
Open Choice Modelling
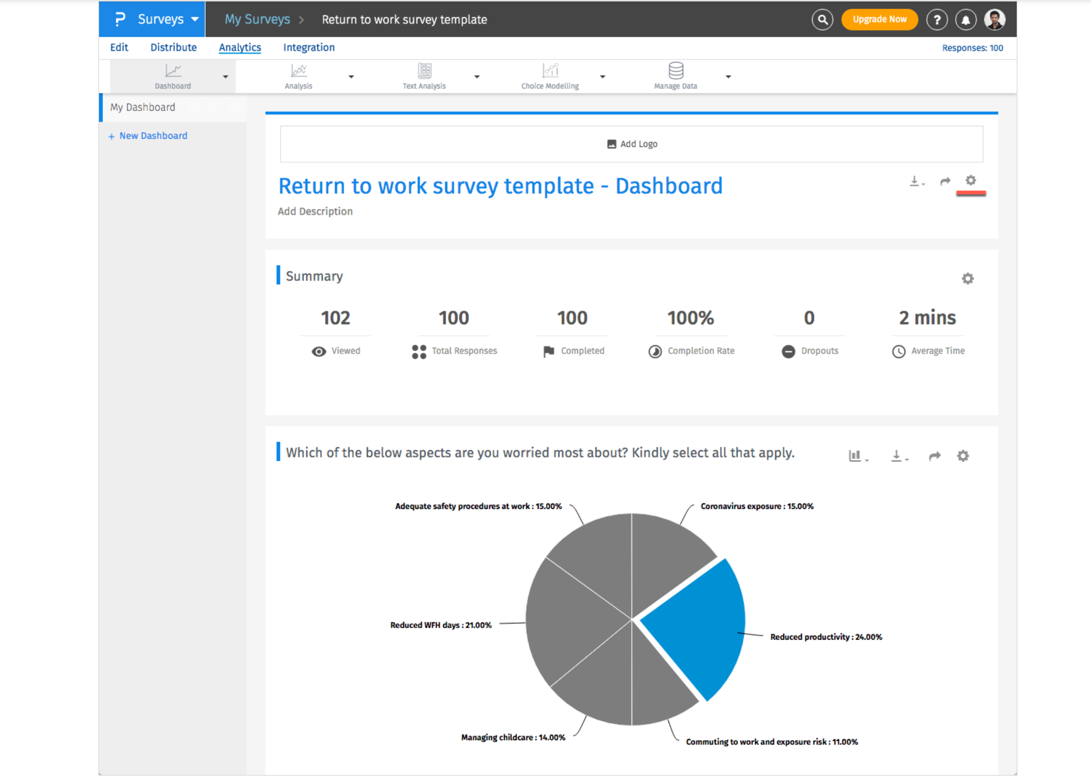tap(549, 76)
